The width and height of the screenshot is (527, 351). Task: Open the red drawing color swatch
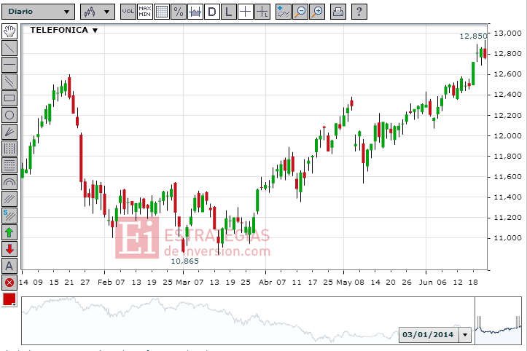(x=9, y=299)
